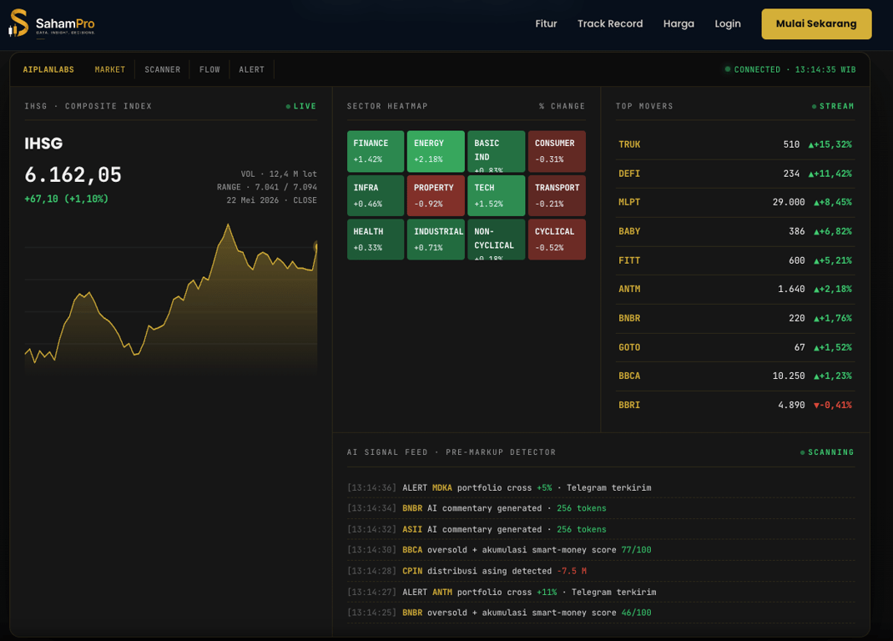
Task: Click the ANTM portfolio cross +11% alert
Action: point(601,592)
